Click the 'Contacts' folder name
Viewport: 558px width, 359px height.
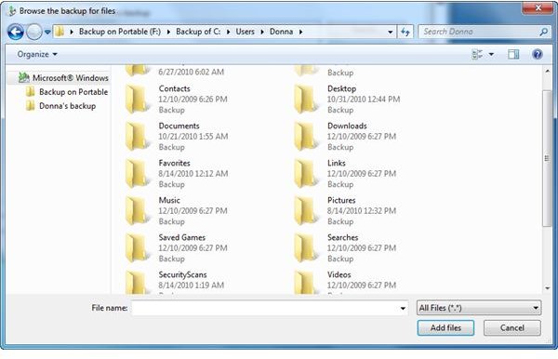click(x=175, y=88)
